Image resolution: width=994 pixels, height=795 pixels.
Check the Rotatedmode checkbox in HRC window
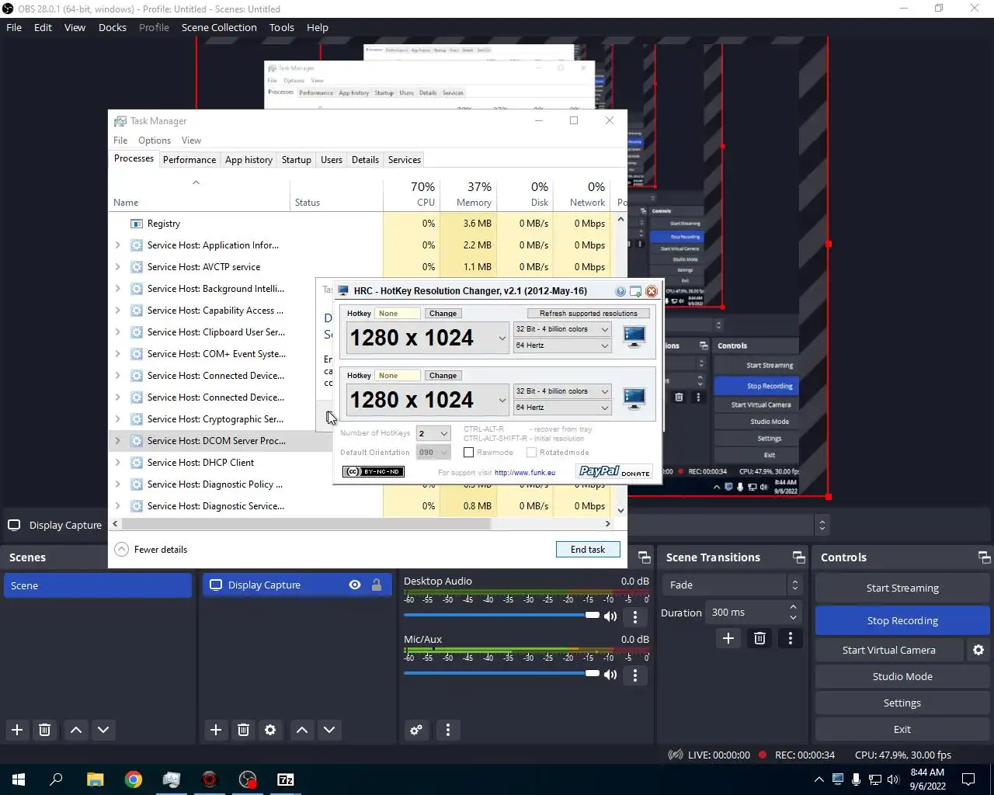click(531, 452)
